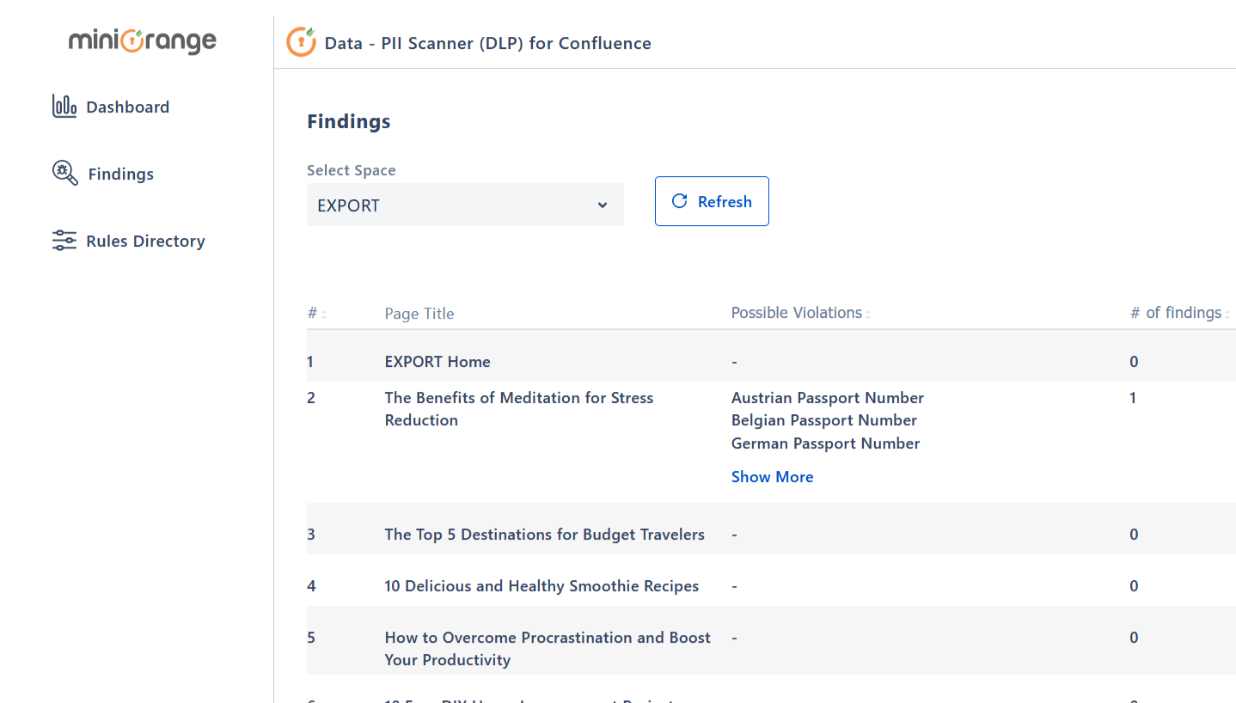
Task: Click the Top 5 Destinations row title
Action: (x=544, y=535)
